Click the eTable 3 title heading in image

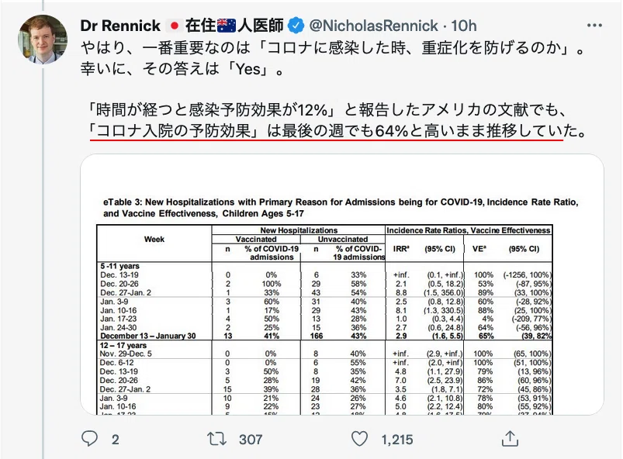341,208
